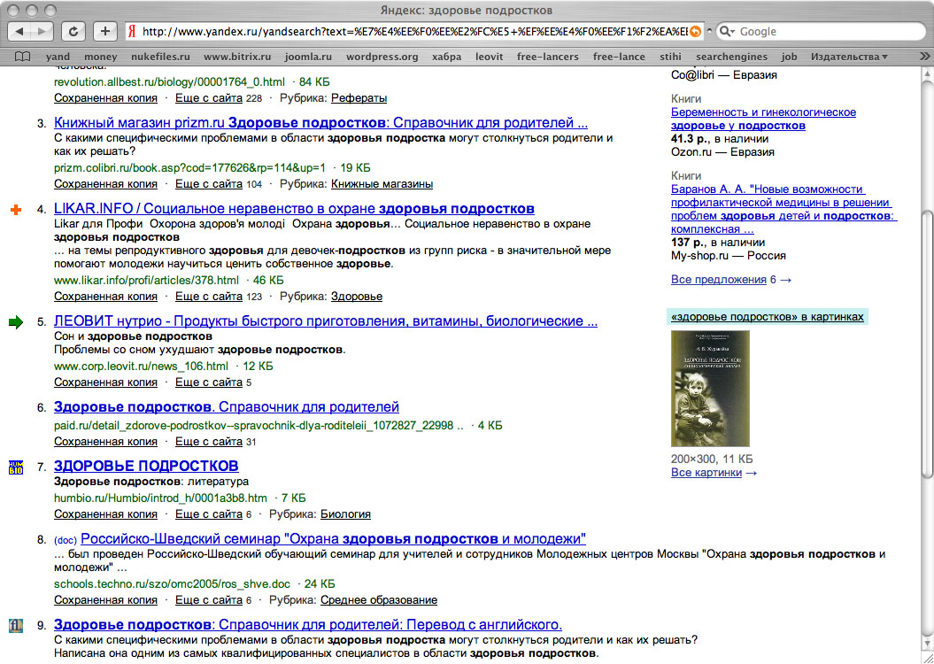
Task: Click Еще с сайта for the leovit result
Action: click(x=208, y=382)
